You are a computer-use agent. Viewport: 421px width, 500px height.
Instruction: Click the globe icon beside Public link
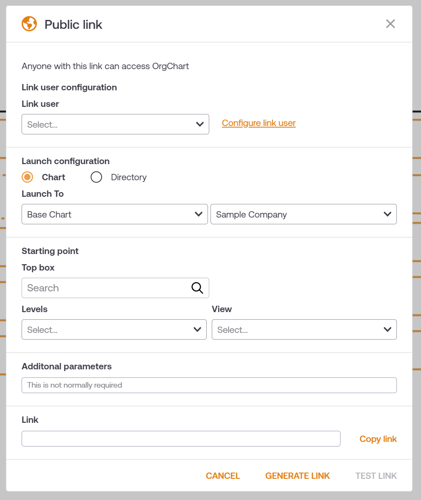29,24
